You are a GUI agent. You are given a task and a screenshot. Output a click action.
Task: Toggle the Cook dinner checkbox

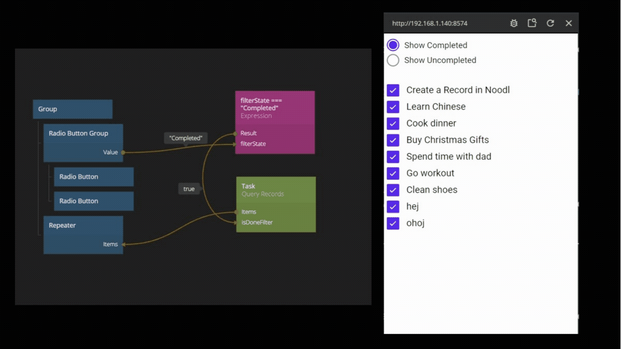coord(393,124)
